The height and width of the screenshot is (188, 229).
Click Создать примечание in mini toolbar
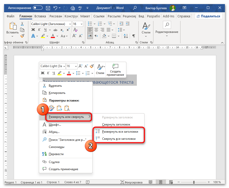(115, 70)
